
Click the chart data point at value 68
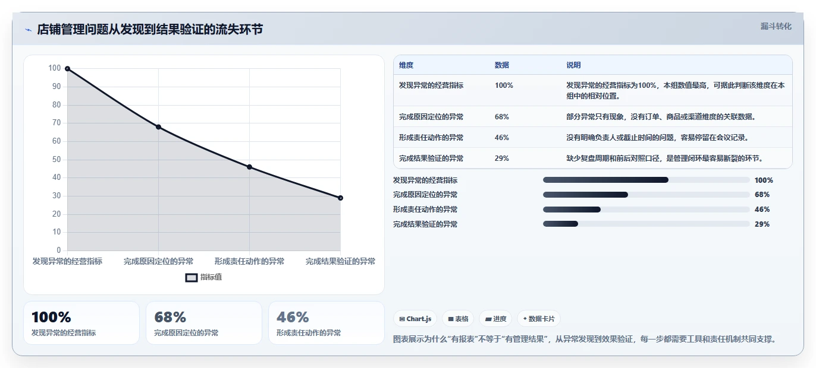[158, 127]
